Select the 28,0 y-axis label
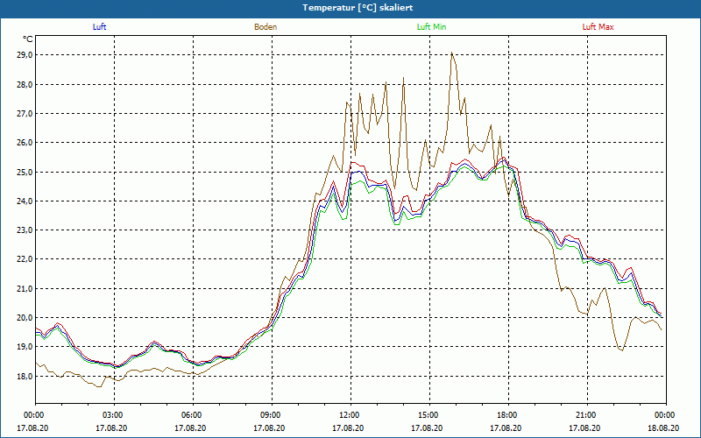This screenshot has width=701, height=438. tap(25, 84)
